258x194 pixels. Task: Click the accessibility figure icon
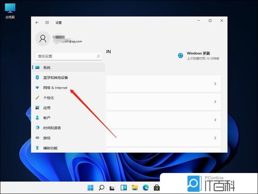pyautogui.click(x=37, y=148)
